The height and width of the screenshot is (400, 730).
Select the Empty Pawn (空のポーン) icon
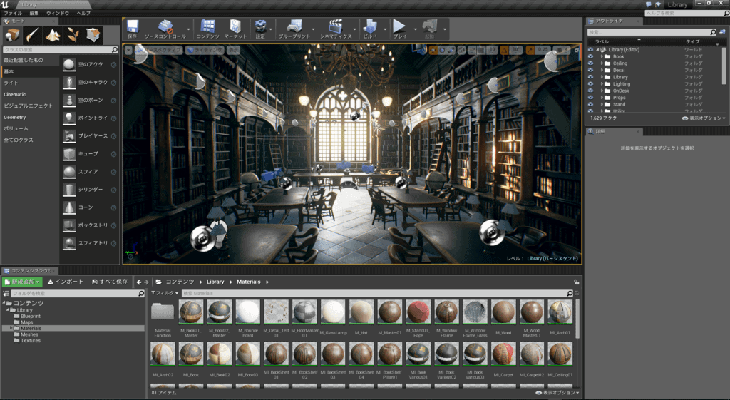(x=69, y=100)
